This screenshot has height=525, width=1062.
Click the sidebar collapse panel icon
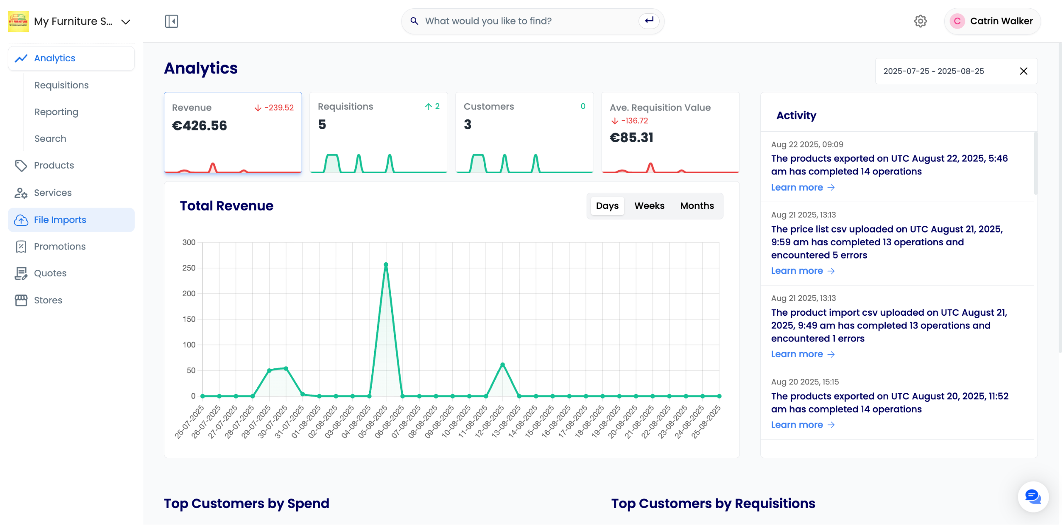[x=171, y=21]
